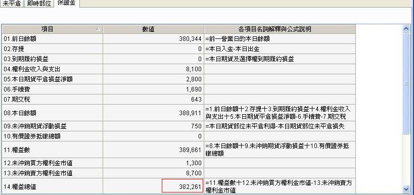Select the 保證金 tab

pyautogui.click(x=67, y=3)
